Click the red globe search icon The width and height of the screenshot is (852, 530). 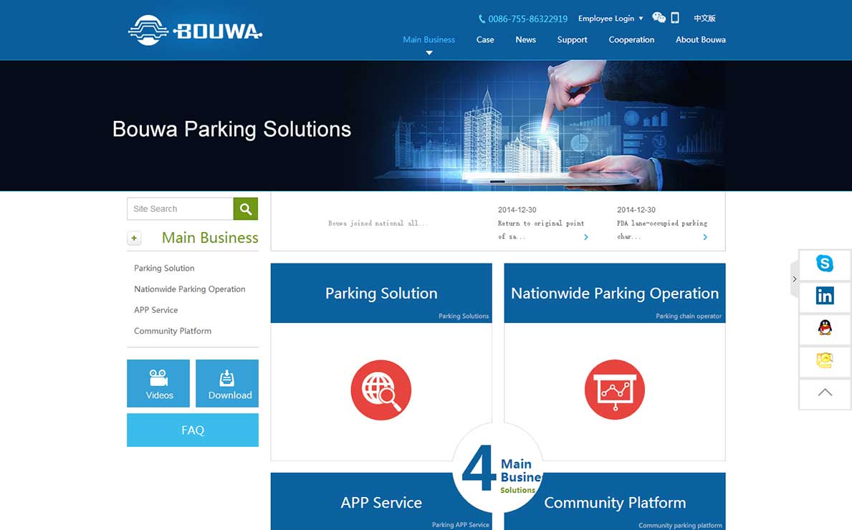pos(381,390)
